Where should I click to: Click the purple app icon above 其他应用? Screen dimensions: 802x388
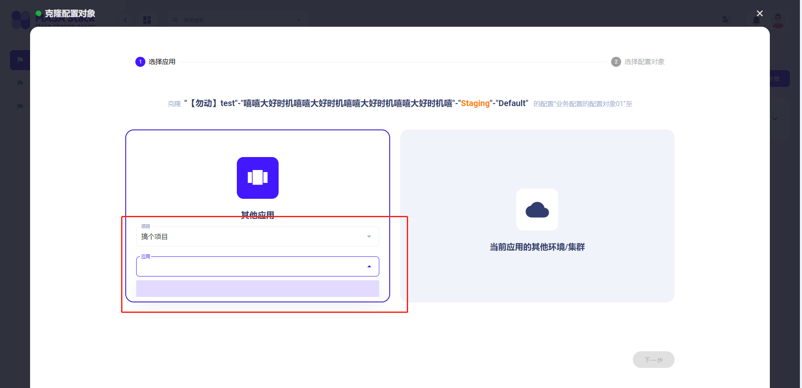tap(257, 178)
